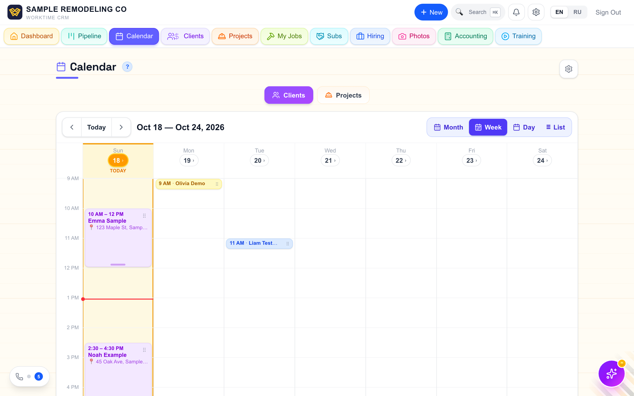Image resolution: width=634 pixels, height=396 pixels.
Task: Open the My Jobs tab
Action: click(284, 36)
